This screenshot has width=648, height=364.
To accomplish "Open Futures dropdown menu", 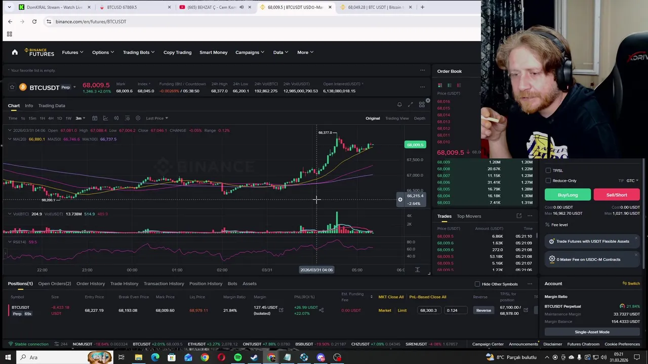I will (72, 52).
